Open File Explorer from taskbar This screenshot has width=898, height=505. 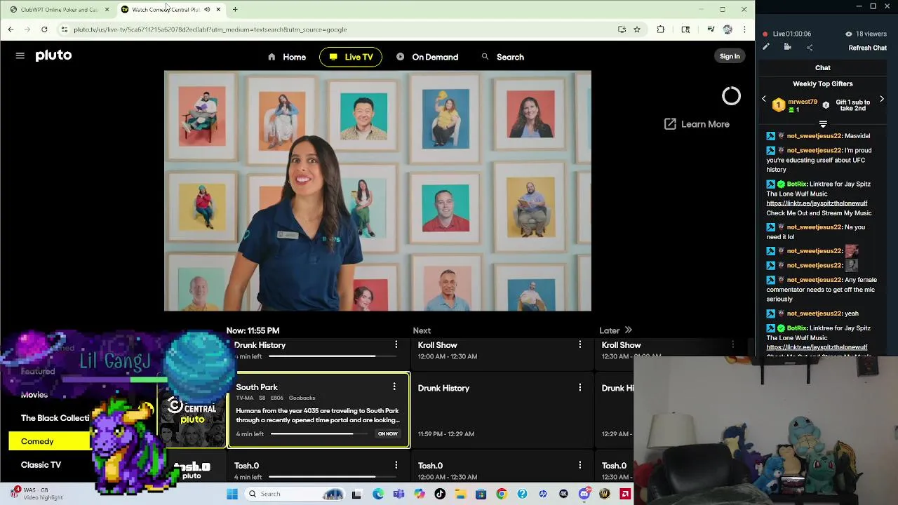point(460,494)
